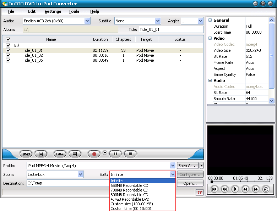Select 650MB Recordable CD split option
Viewport: 277px width, 211px height.
tap(142, 185)
